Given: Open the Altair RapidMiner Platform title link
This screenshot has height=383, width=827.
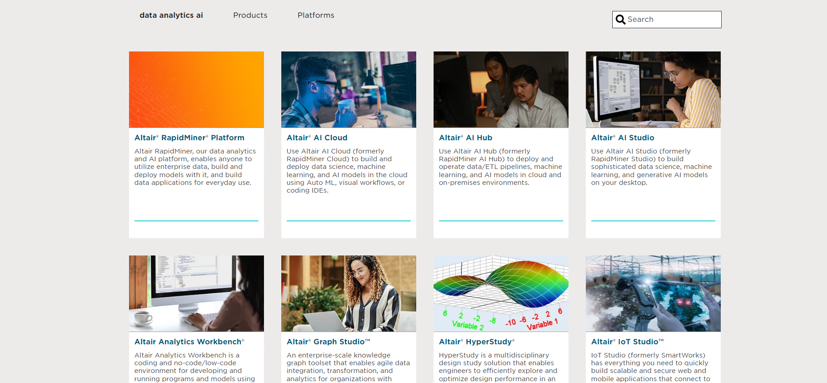Looking at the screenshot, I should 189,138.
